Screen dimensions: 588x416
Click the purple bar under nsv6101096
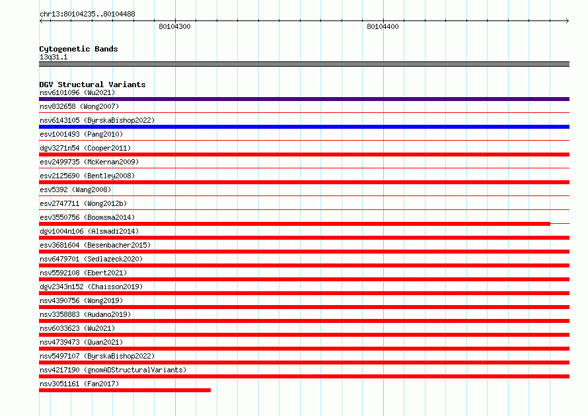coord(304,99)
